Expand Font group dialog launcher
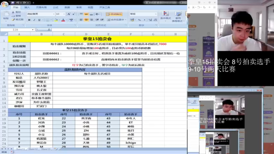 (x=75, y=25)
